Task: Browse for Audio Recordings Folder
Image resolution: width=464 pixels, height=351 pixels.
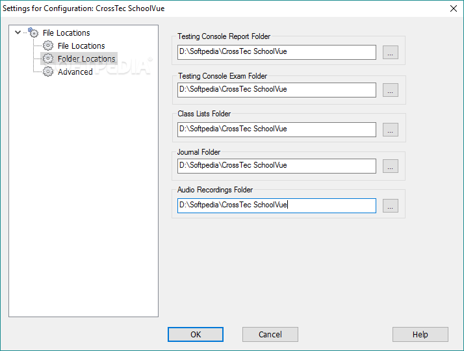Action: [391, 205]
